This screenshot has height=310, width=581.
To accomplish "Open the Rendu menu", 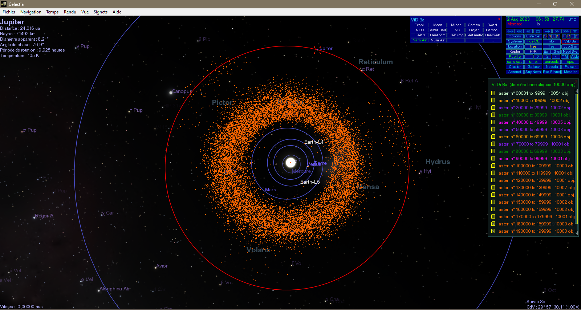I will point(70,12).
